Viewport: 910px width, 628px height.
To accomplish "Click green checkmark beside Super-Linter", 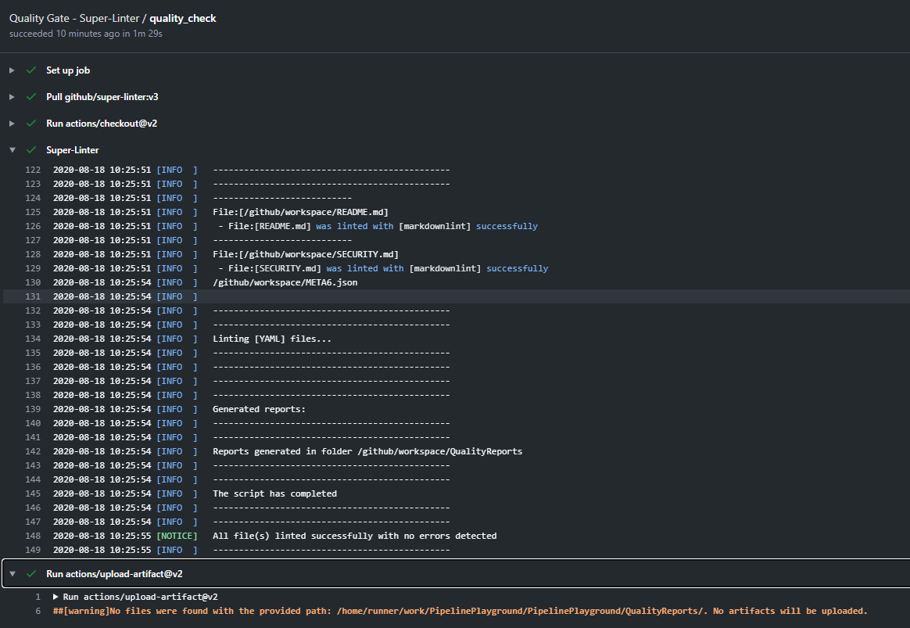I will click(31, 150).
